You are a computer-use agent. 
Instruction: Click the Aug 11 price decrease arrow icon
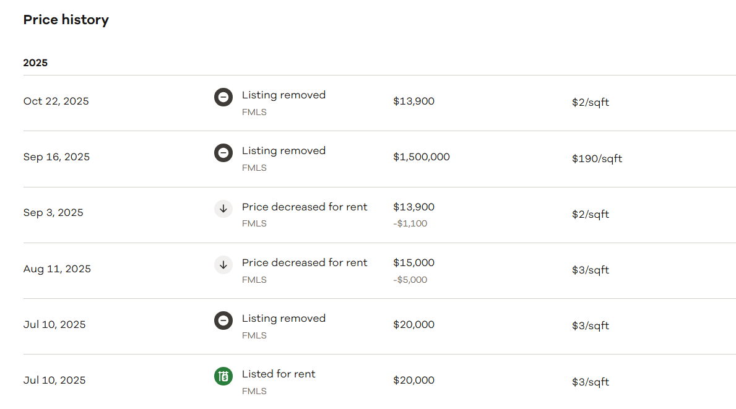coord(223,265)
